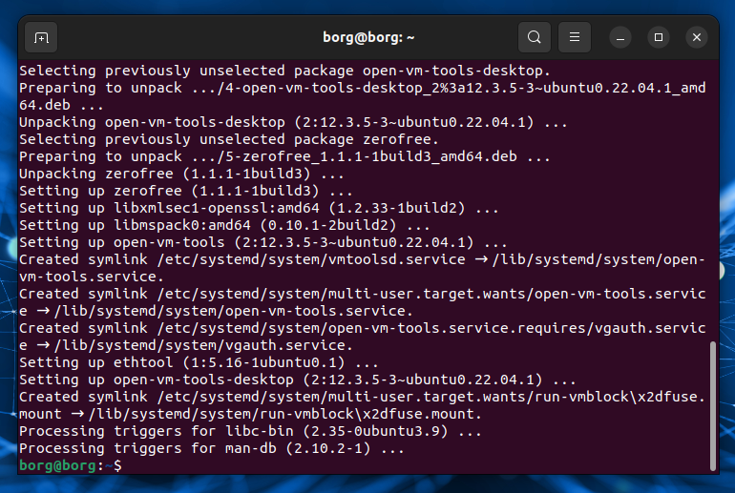
Task: Click the search magnifier icon
Action: click(x=535, y=37)
